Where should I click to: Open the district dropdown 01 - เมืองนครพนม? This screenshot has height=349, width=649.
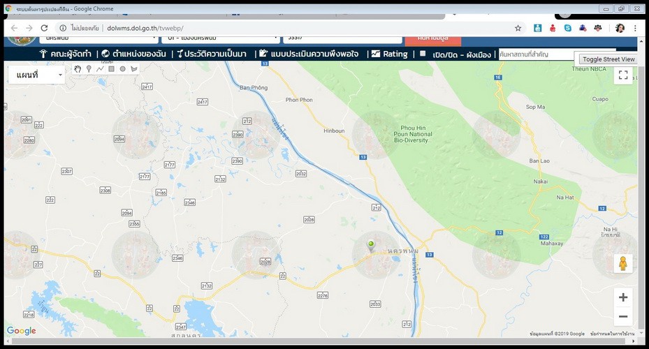pos(221,38)
